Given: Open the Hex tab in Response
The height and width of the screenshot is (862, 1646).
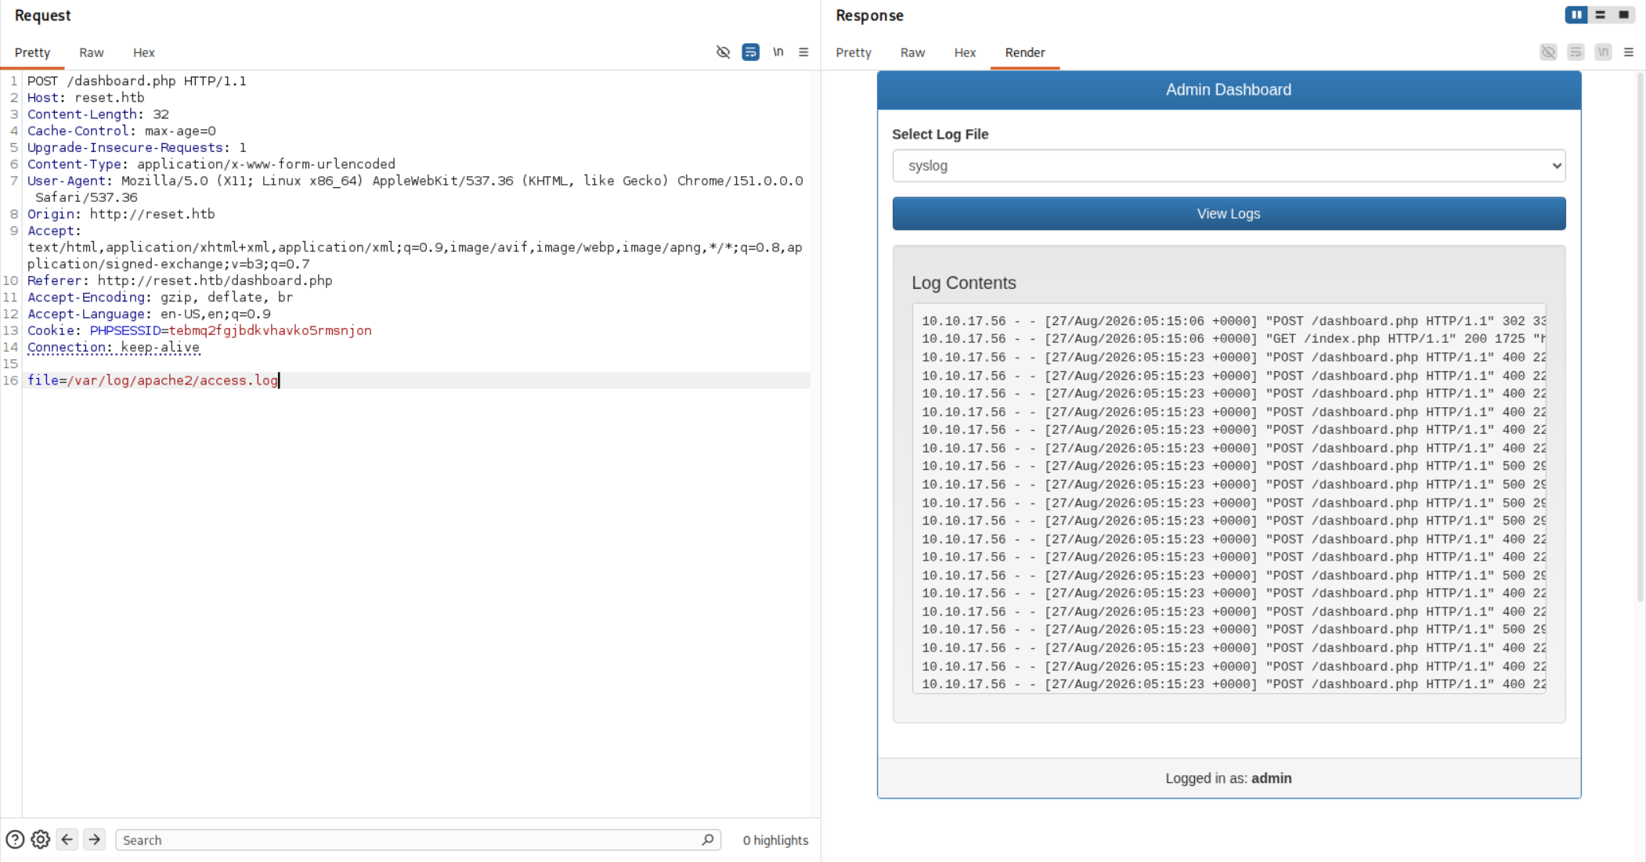Looking at the screenshot, I should [x=965, y=52].
